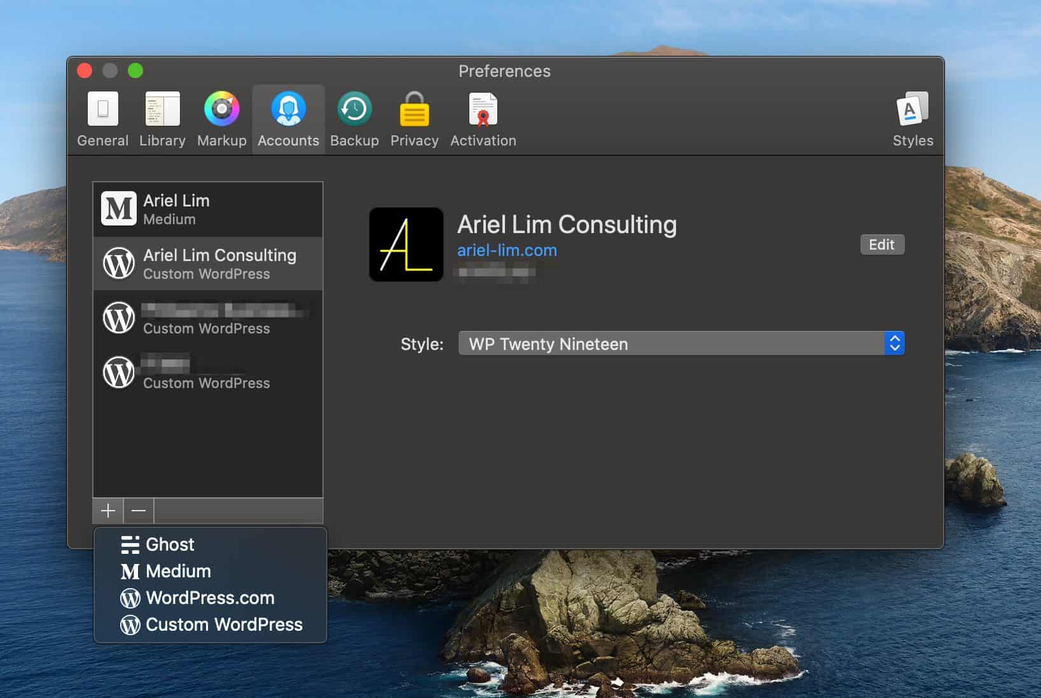The image size is (1041, 698).
Task: Choose WordPress.com from the add menu
Action: 210,598
